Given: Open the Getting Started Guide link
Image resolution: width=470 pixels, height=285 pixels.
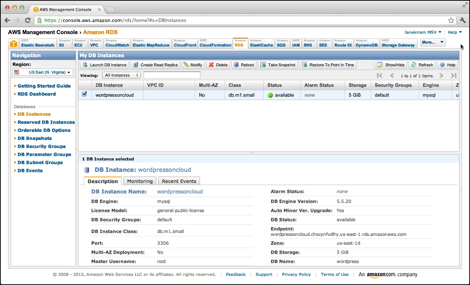Looking at the screenshot, I should (x=44, y=86).
